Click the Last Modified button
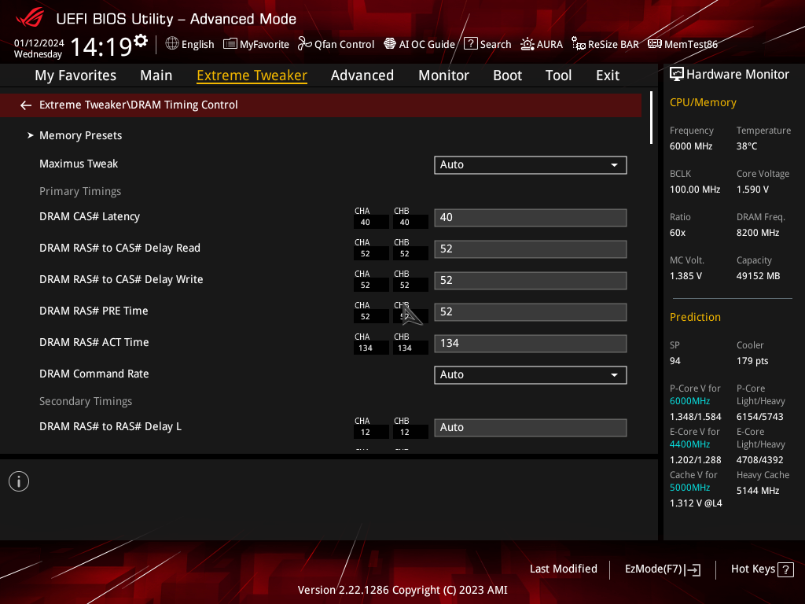This screenshot has width=805, height=604. pyautogui.click(x=563, y=569)
